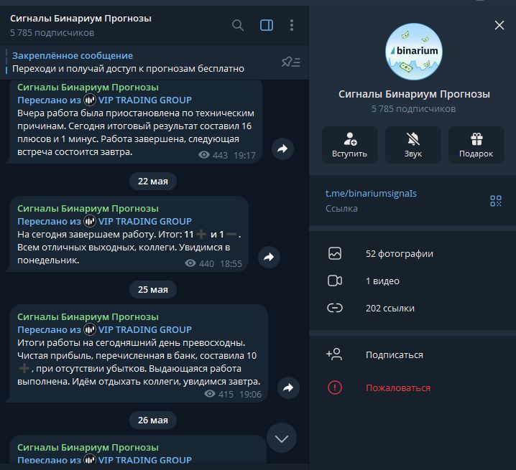The width and height of the screenshot is (516, 470).
Task: Click channel name above the 18:55 message
Action: pos(88,208)
